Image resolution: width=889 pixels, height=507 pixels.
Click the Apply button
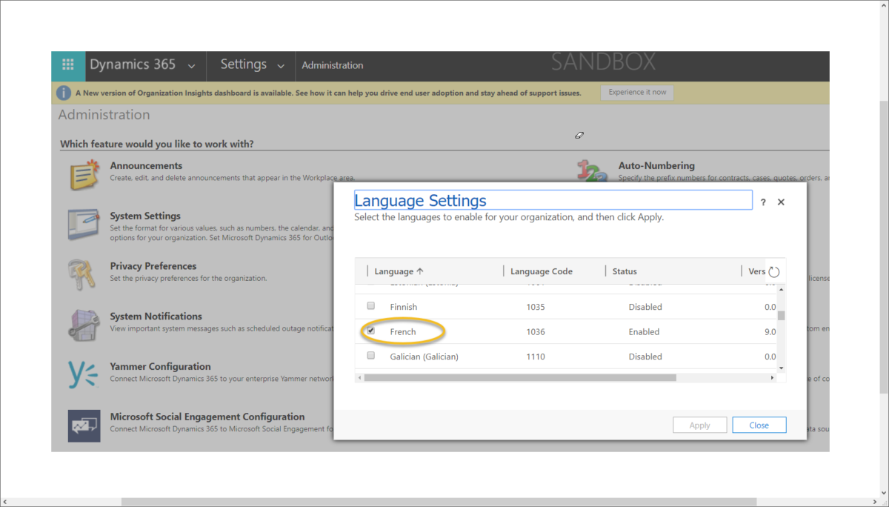(x=699, y=425)
